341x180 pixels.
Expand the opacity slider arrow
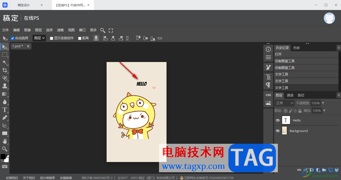[323, 103]
